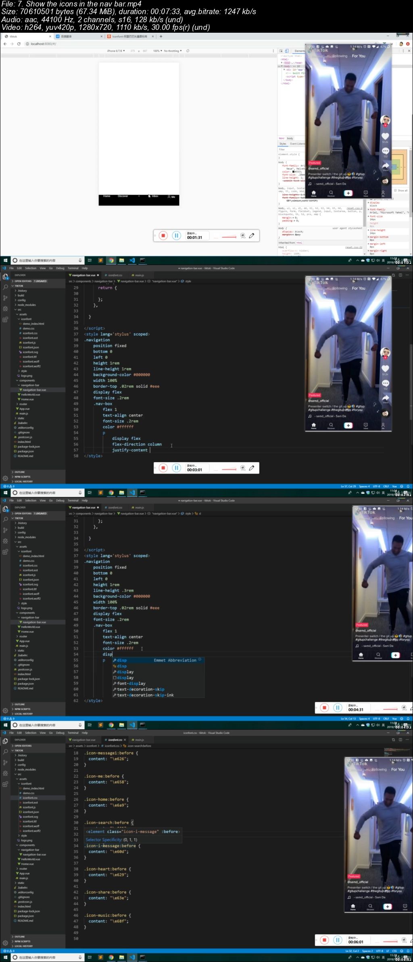Click Home in the black page nav bar
The width and height of the screenshot is (413, 962).
coord(106,196)
